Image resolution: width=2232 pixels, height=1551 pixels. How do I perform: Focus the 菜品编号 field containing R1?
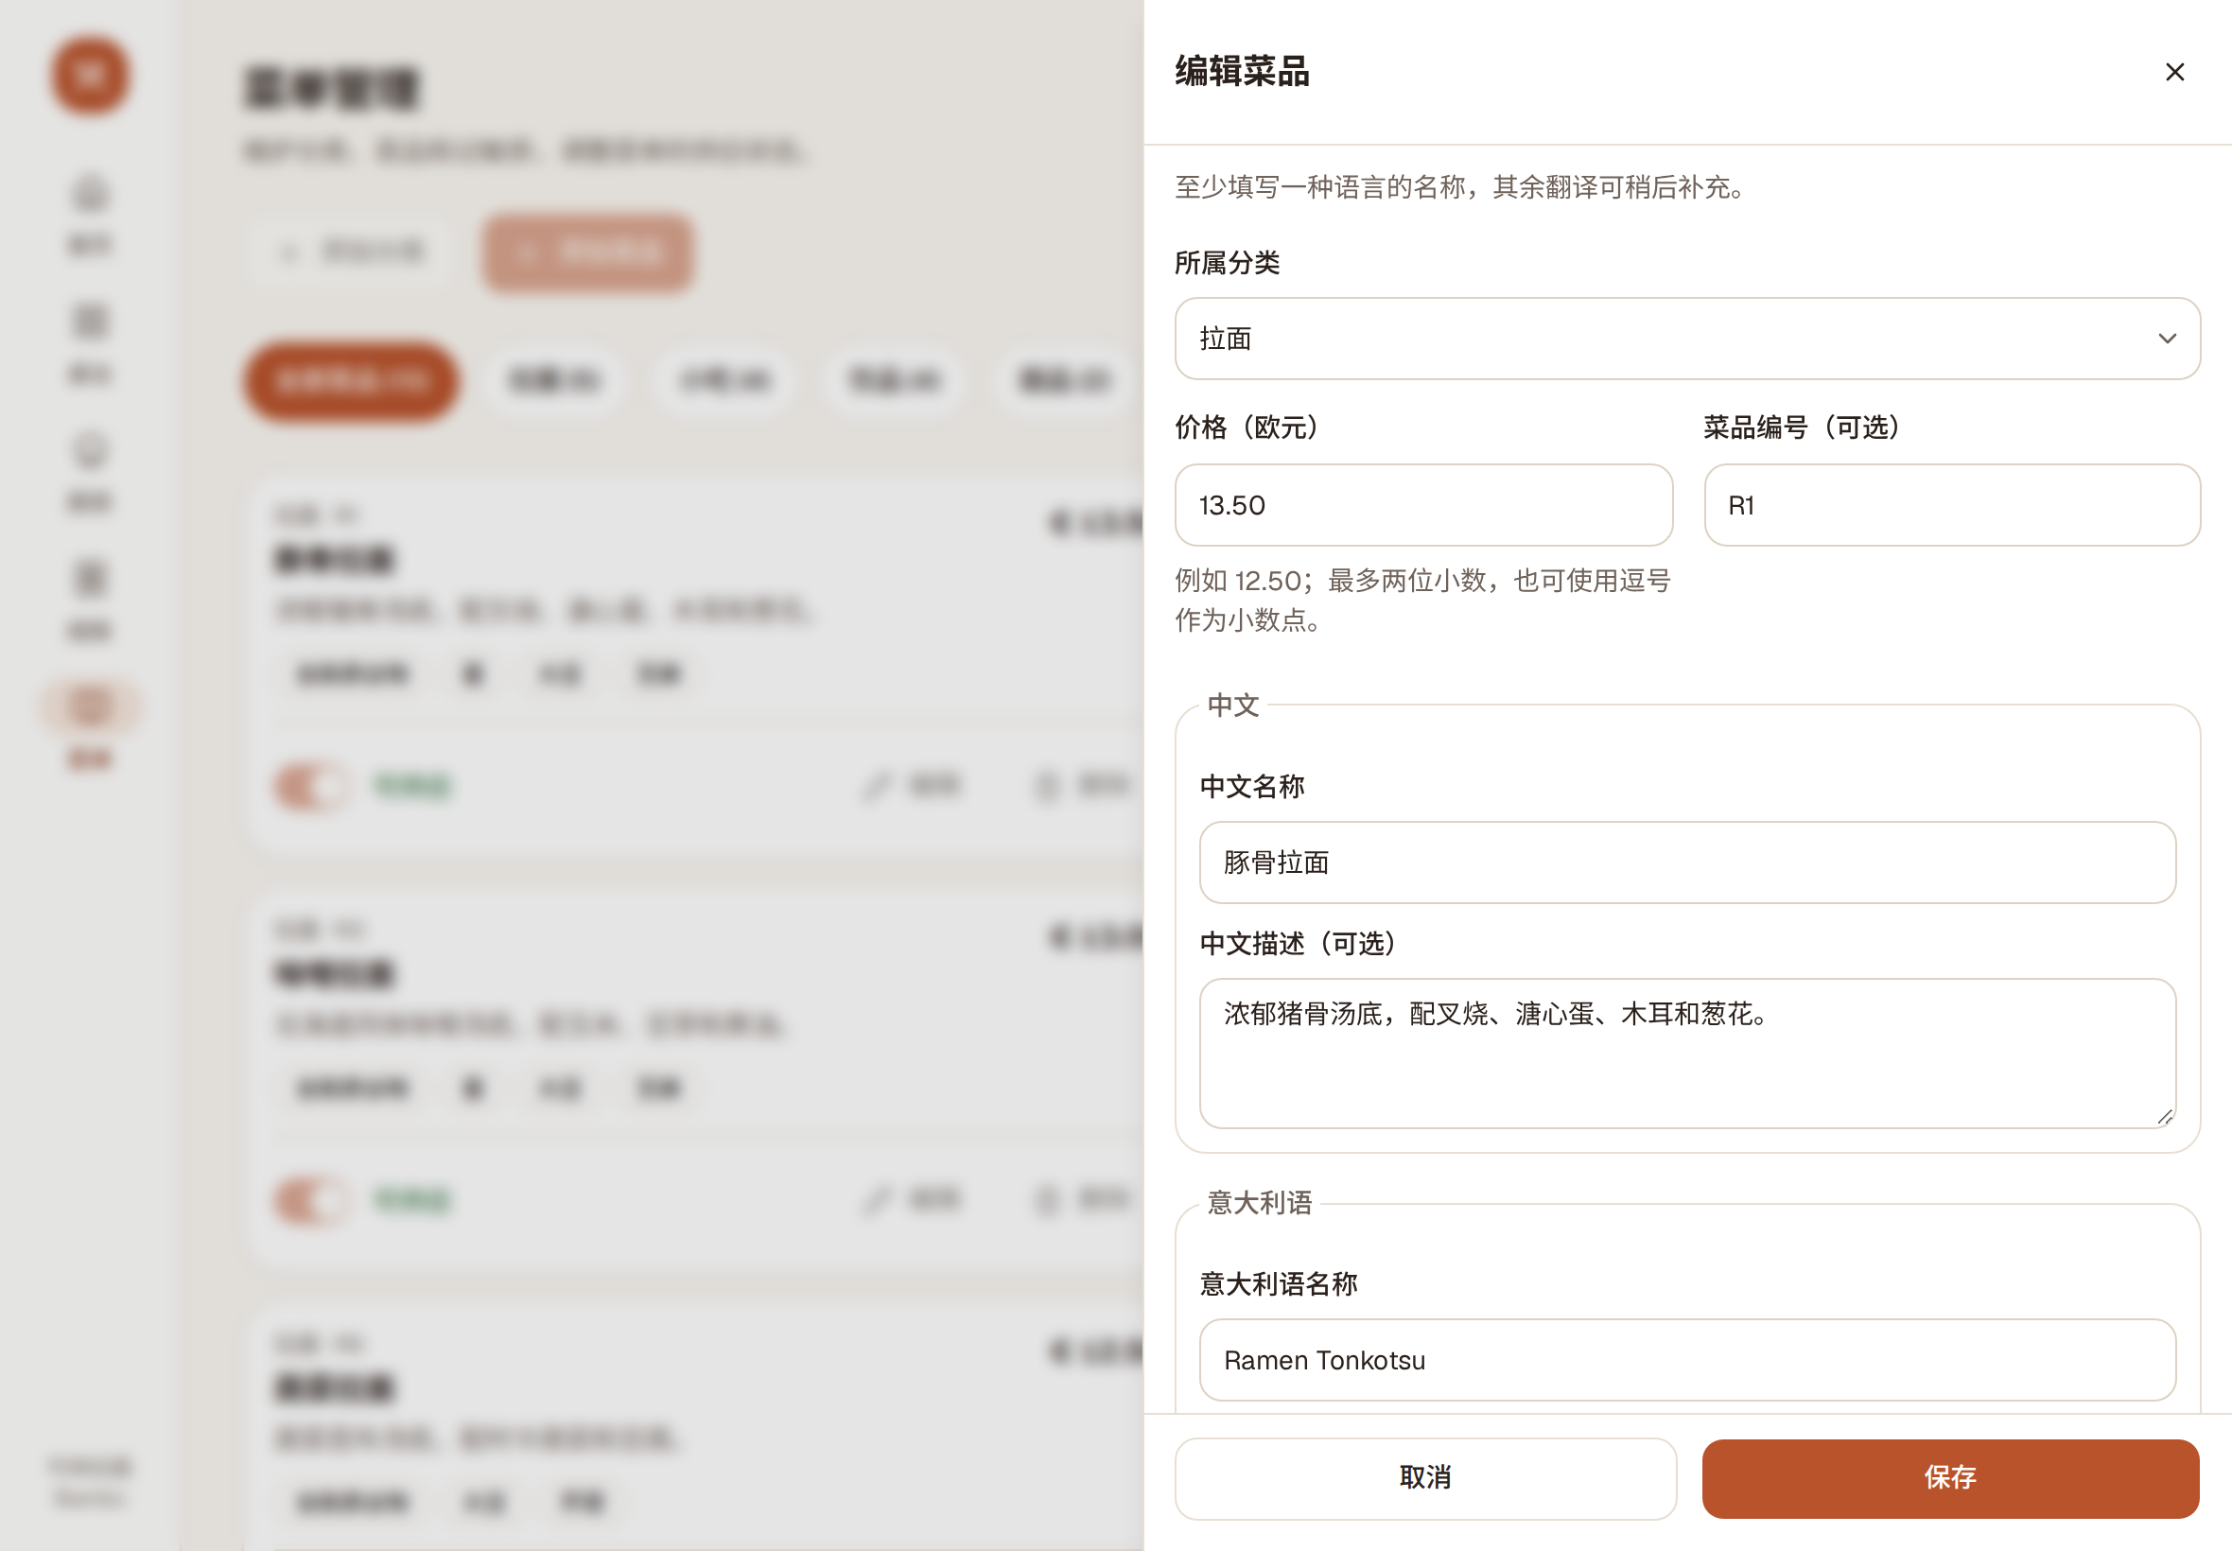1952,505
